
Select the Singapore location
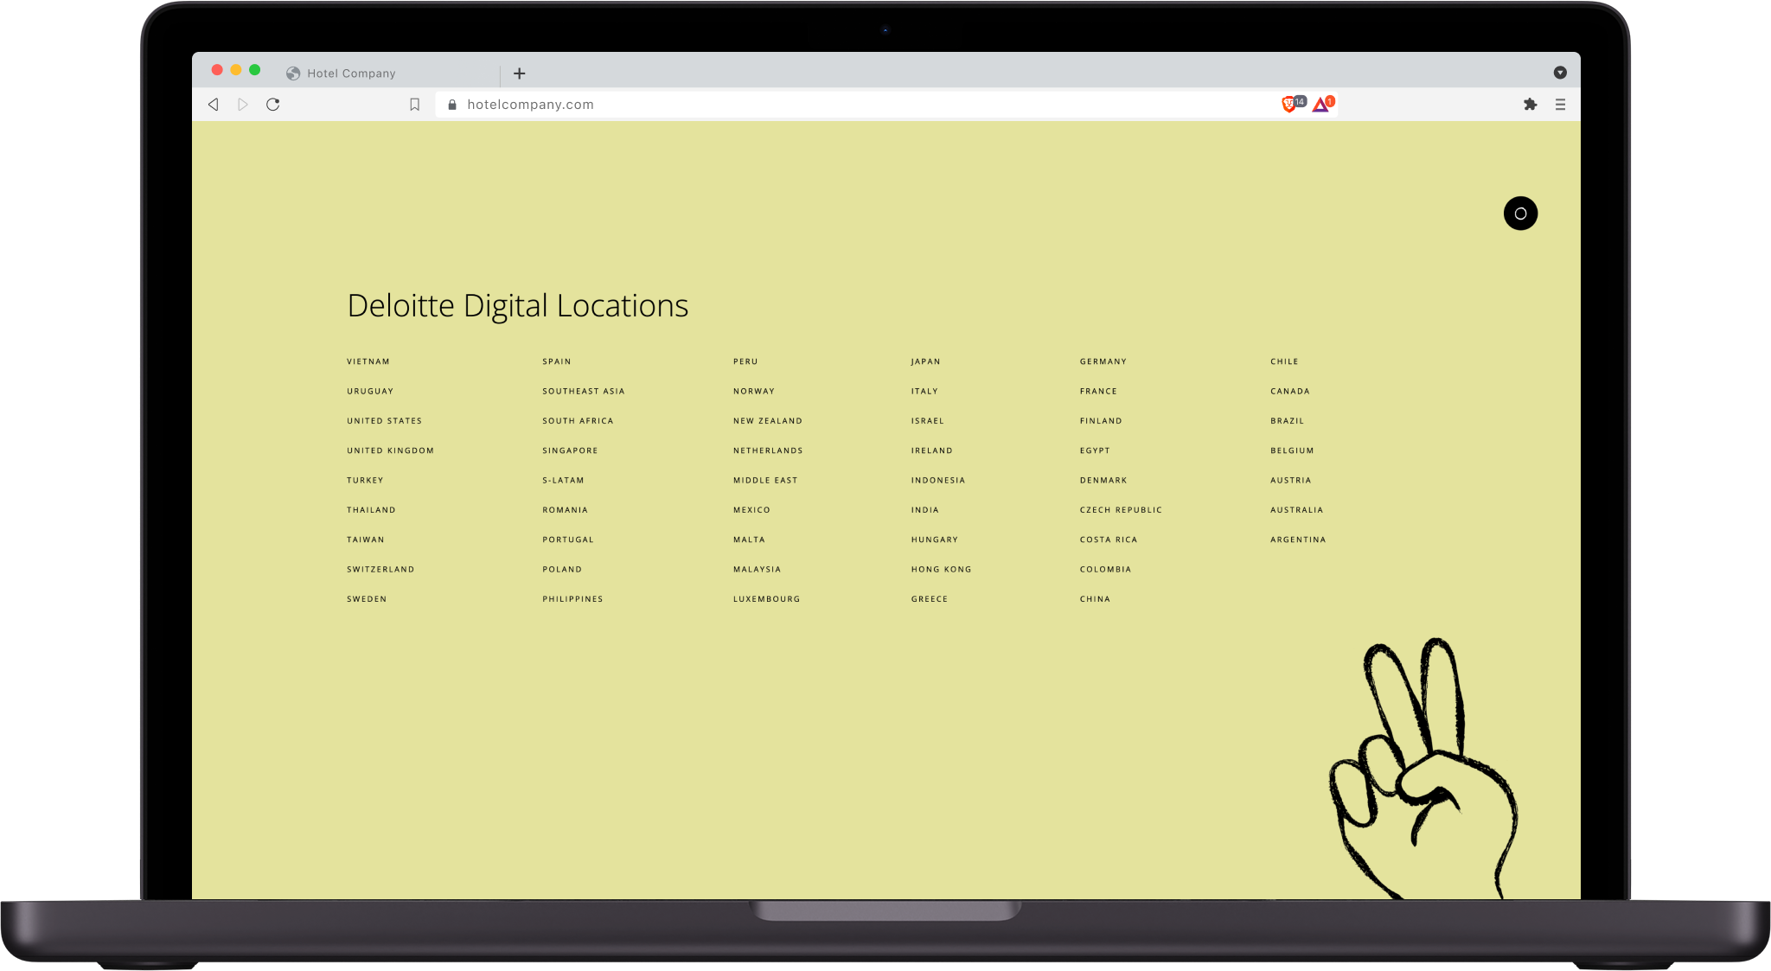coord(570,450)
